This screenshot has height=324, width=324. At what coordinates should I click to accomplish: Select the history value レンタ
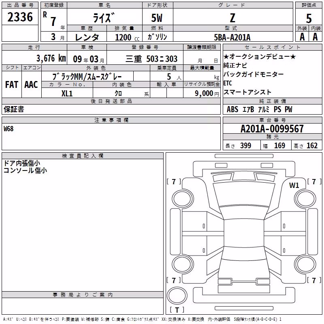(87, 37)
